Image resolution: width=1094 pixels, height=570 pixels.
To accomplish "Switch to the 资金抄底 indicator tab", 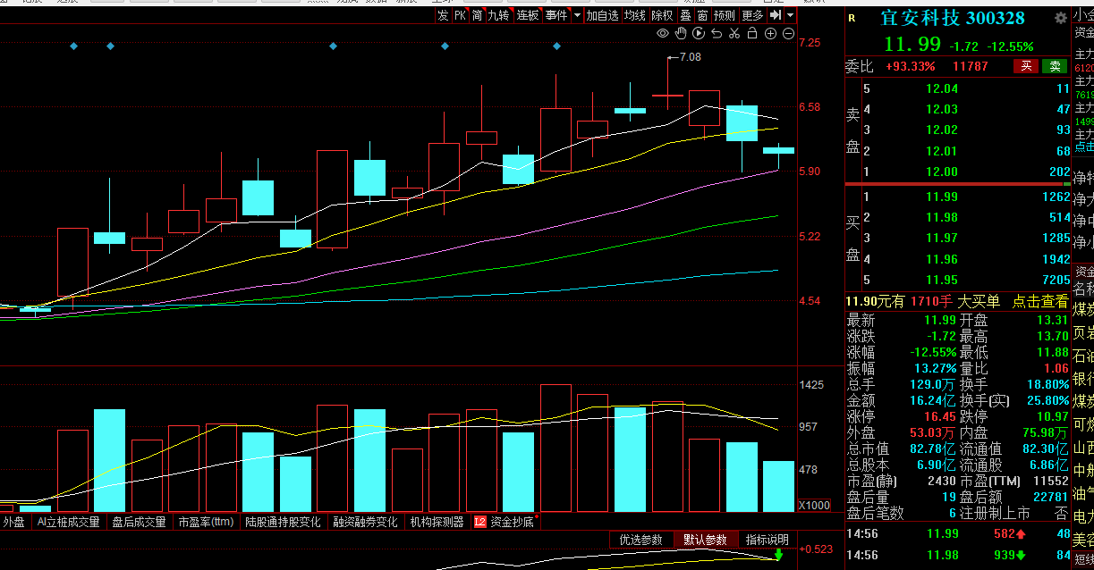I will point(513,522).
